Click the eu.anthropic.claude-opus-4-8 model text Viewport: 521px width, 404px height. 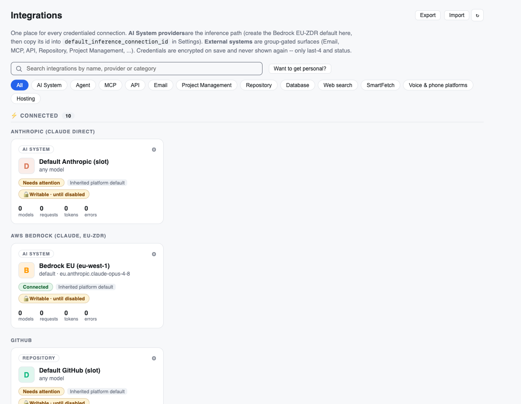tap(95, 274)
